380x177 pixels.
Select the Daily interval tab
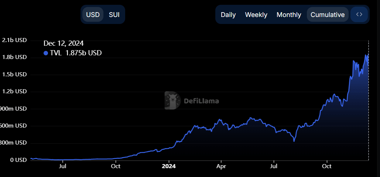click(x=228, y=15)
